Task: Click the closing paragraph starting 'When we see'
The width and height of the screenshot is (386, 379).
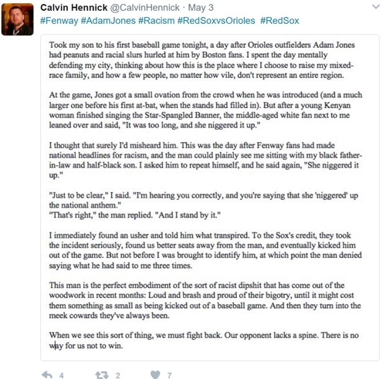Action: click(204, 340)
